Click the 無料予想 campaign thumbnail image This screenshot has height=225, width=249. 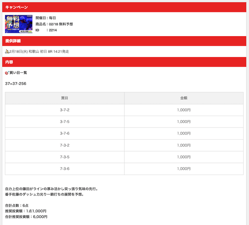point(19,24)
